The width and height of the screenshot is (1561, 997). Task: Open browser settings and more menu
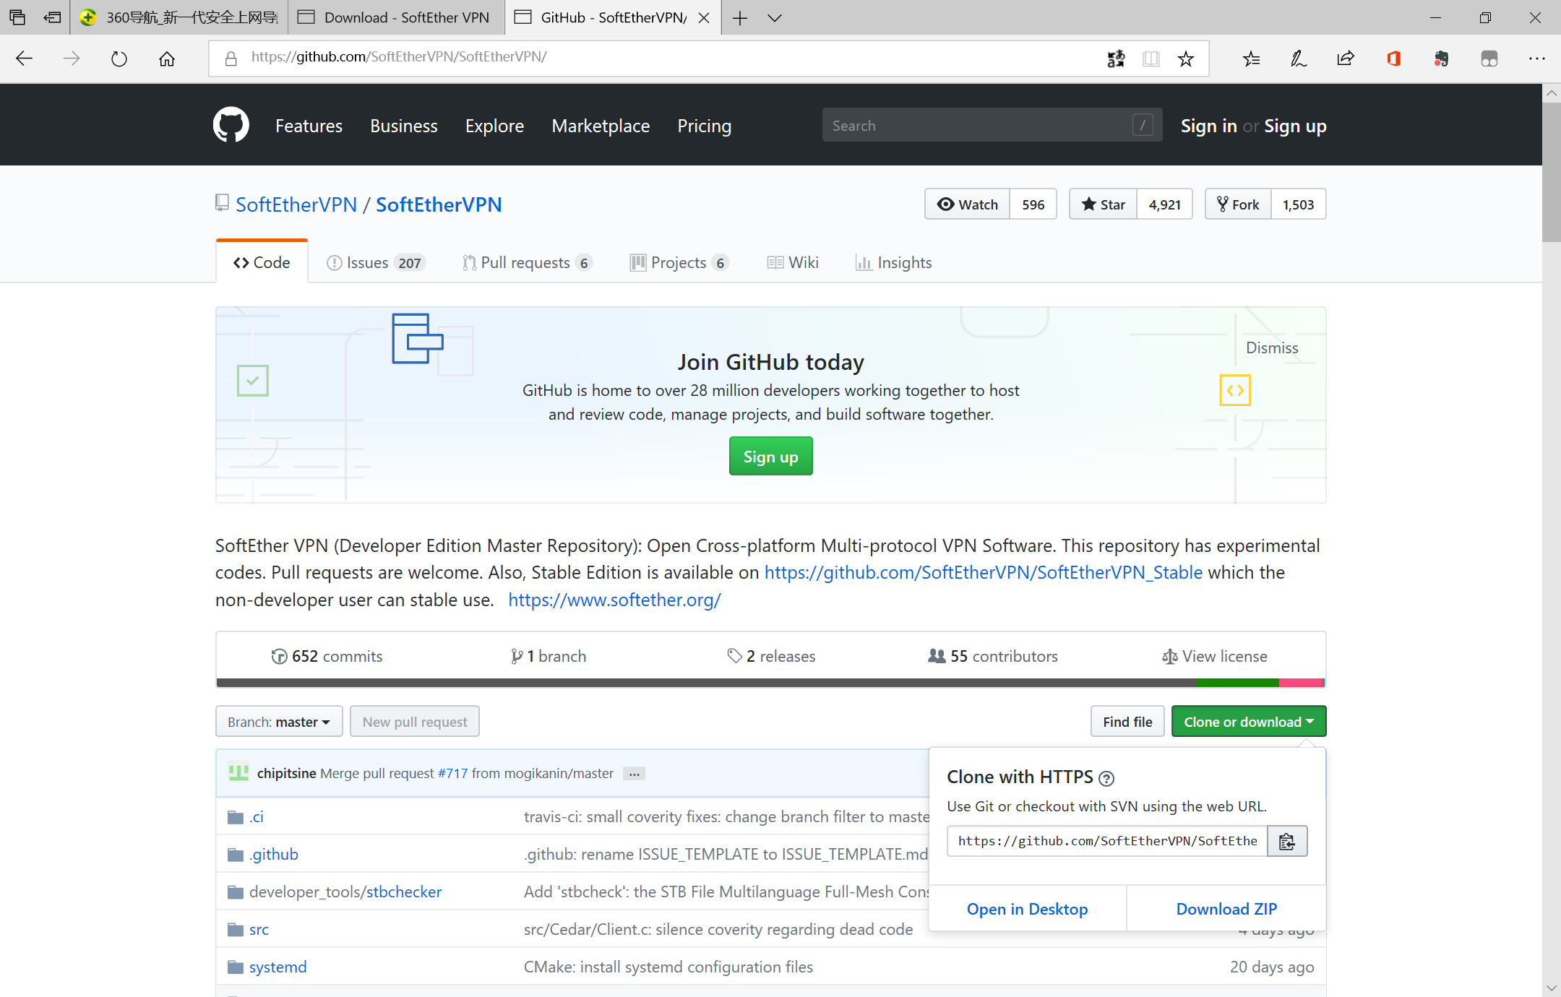1537,59
